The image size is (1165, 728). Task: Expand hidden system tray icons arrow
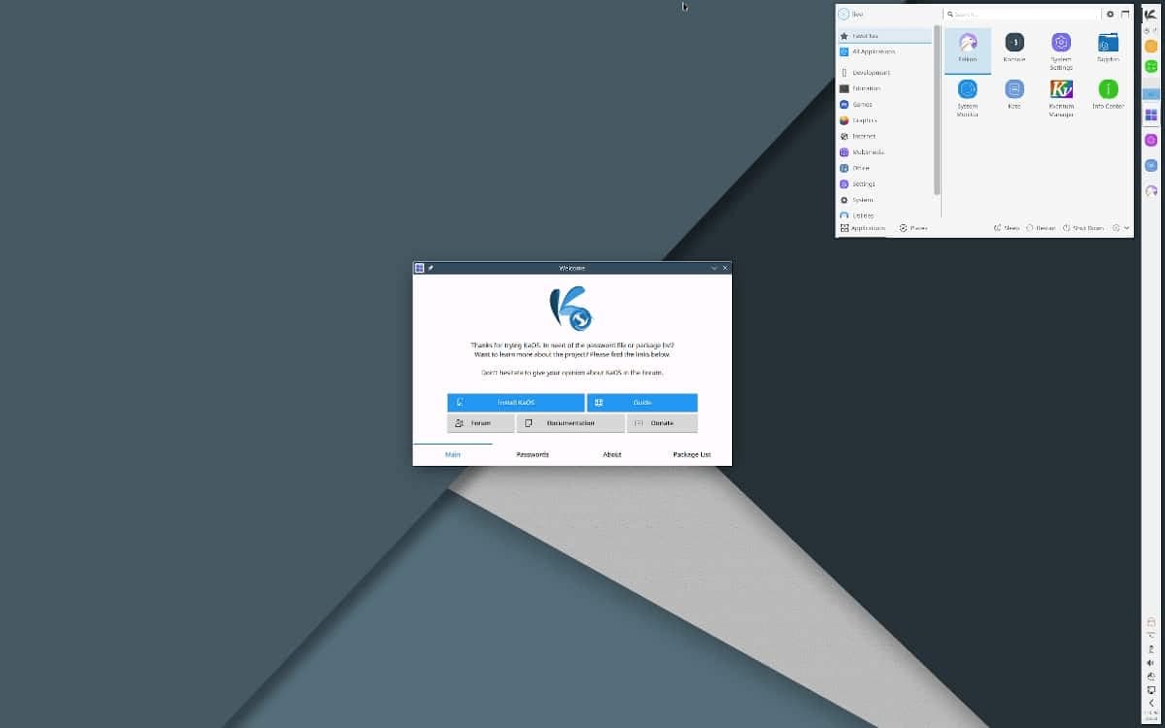point(1151,704)
